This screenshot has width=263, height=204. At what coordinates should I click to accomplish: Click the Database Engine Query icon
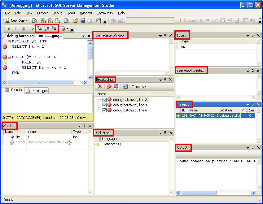click(34, 20)
